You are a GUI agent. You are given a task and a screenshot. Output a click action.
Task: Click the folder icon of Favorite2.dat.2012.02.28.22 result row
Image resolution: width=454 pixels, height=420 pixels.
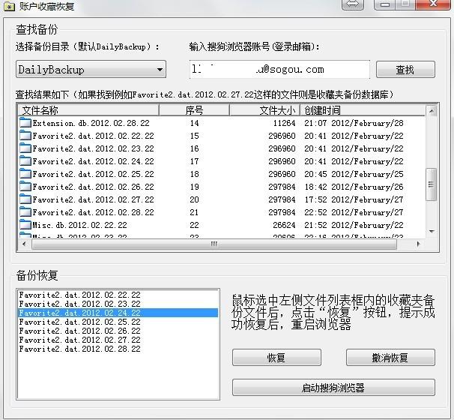(25, 212)
